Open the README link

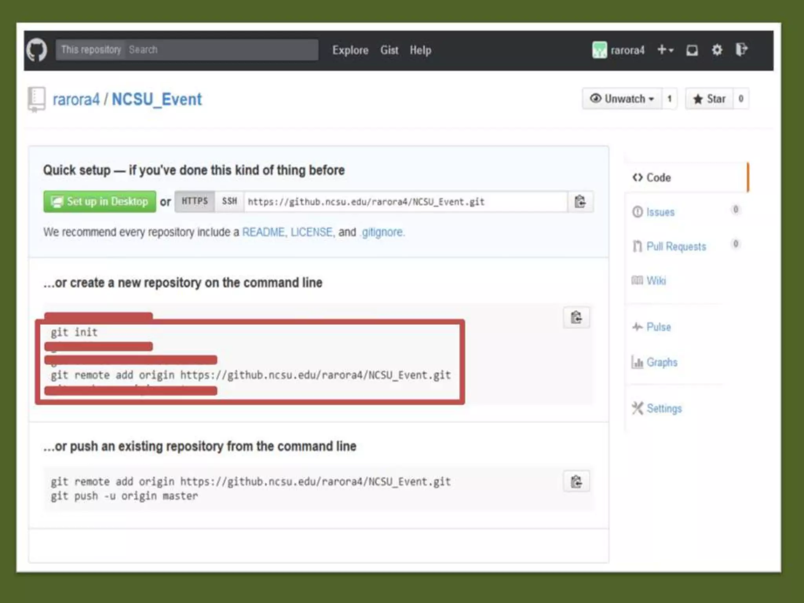click(x=263, y=232)
